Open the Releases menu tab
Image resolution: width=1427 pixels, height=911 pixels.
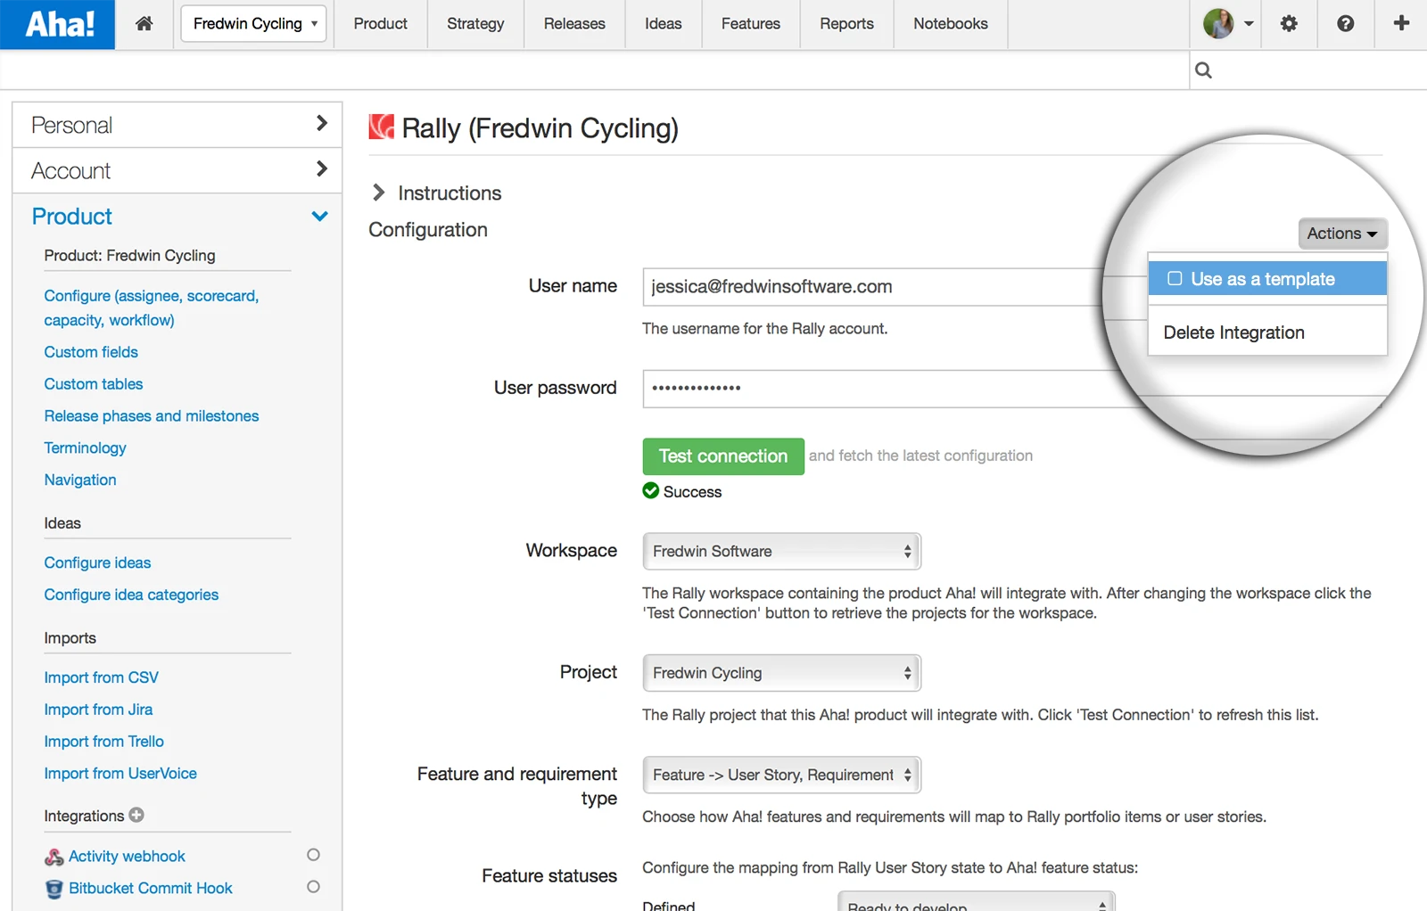tap(574, 24)
